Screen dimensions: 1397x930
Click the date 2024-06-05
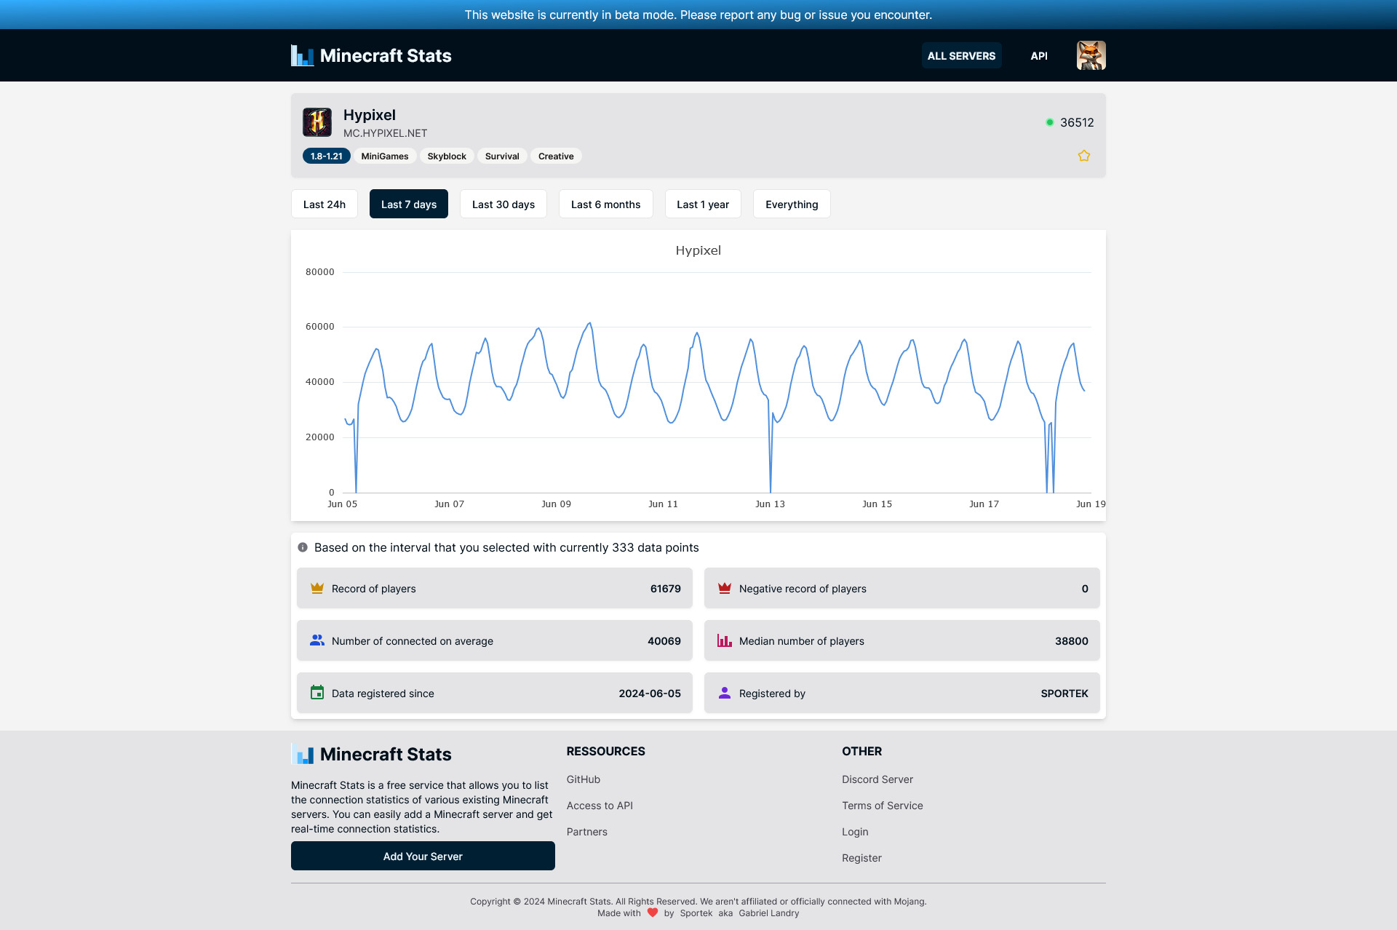point(650,693)
